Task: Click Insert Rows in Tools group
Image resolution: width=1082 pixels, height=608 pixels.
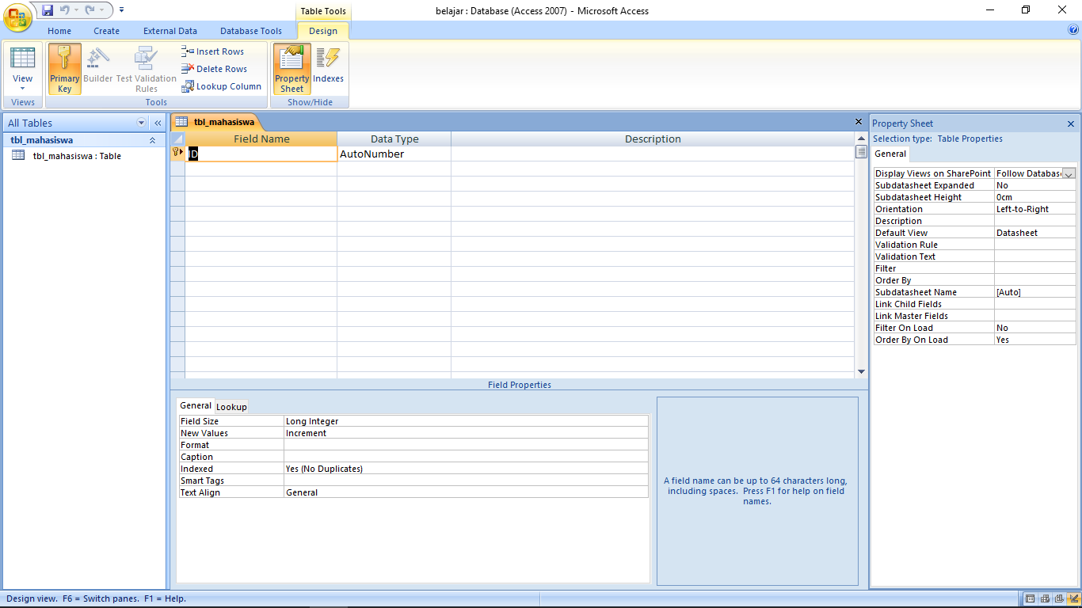Action: coord(212,51)
